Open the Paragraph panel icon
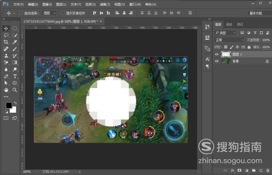This screenshot has width=272, height=175. [x=207, y=66]
